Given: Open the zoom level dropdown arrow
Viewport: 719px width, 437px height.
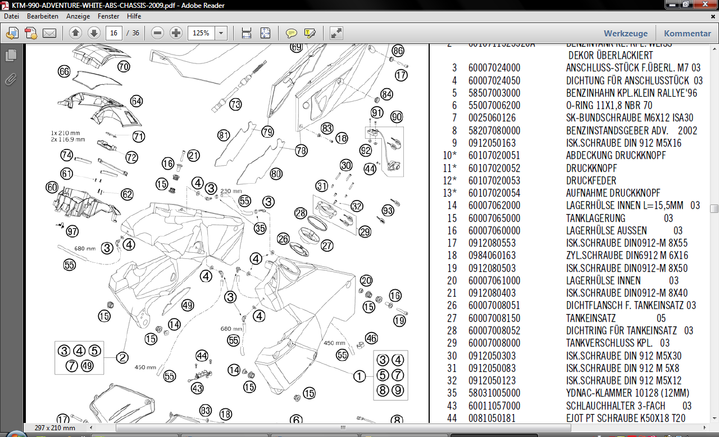Looking at the screenshot, I should (x=221, y=33).
